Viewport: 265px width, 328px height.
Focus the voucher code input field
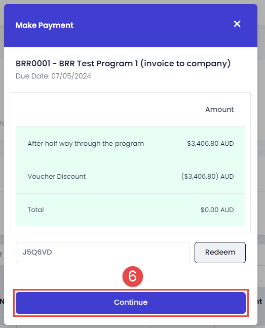102,252
